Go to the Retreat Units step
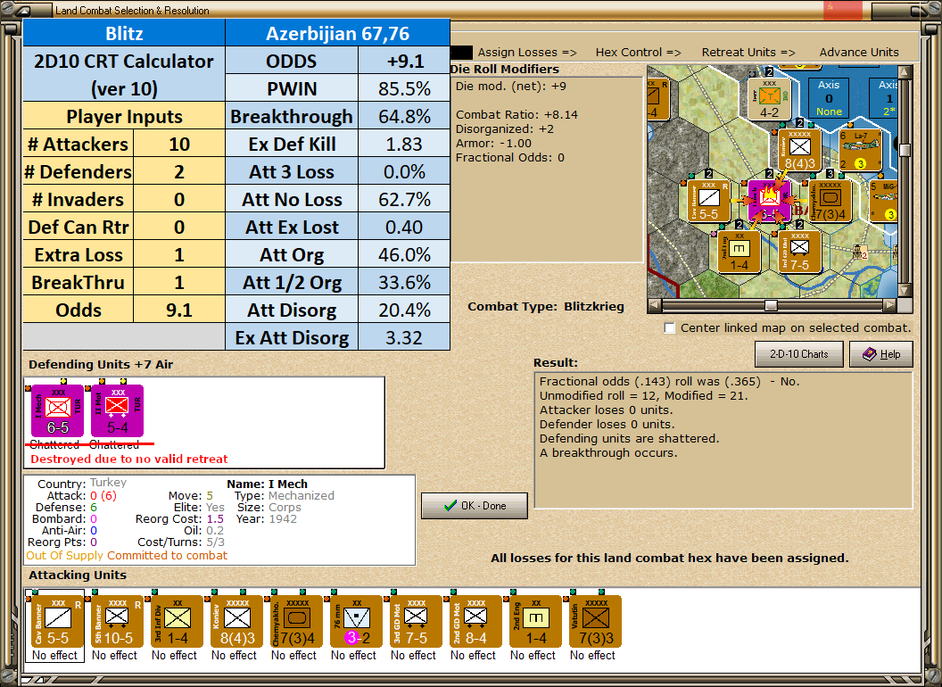 point(748,53)
